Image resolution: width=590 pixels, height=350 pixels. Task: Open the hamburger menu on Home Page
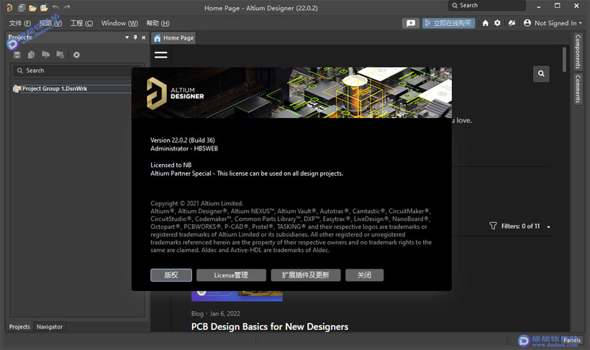point(160,55)
